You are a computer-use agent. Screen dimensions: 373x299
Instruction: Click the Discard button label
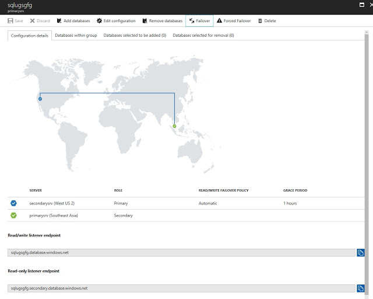tap(43, 21)
